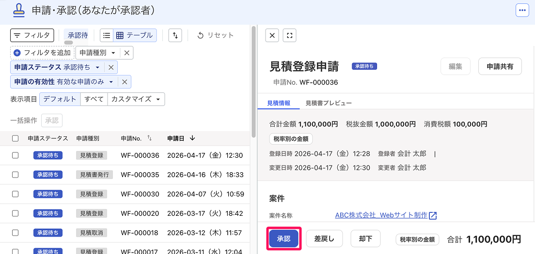Click the bulk 承認 button
The height and width of the screenshot is (254, 535).
tap(51, 120)
